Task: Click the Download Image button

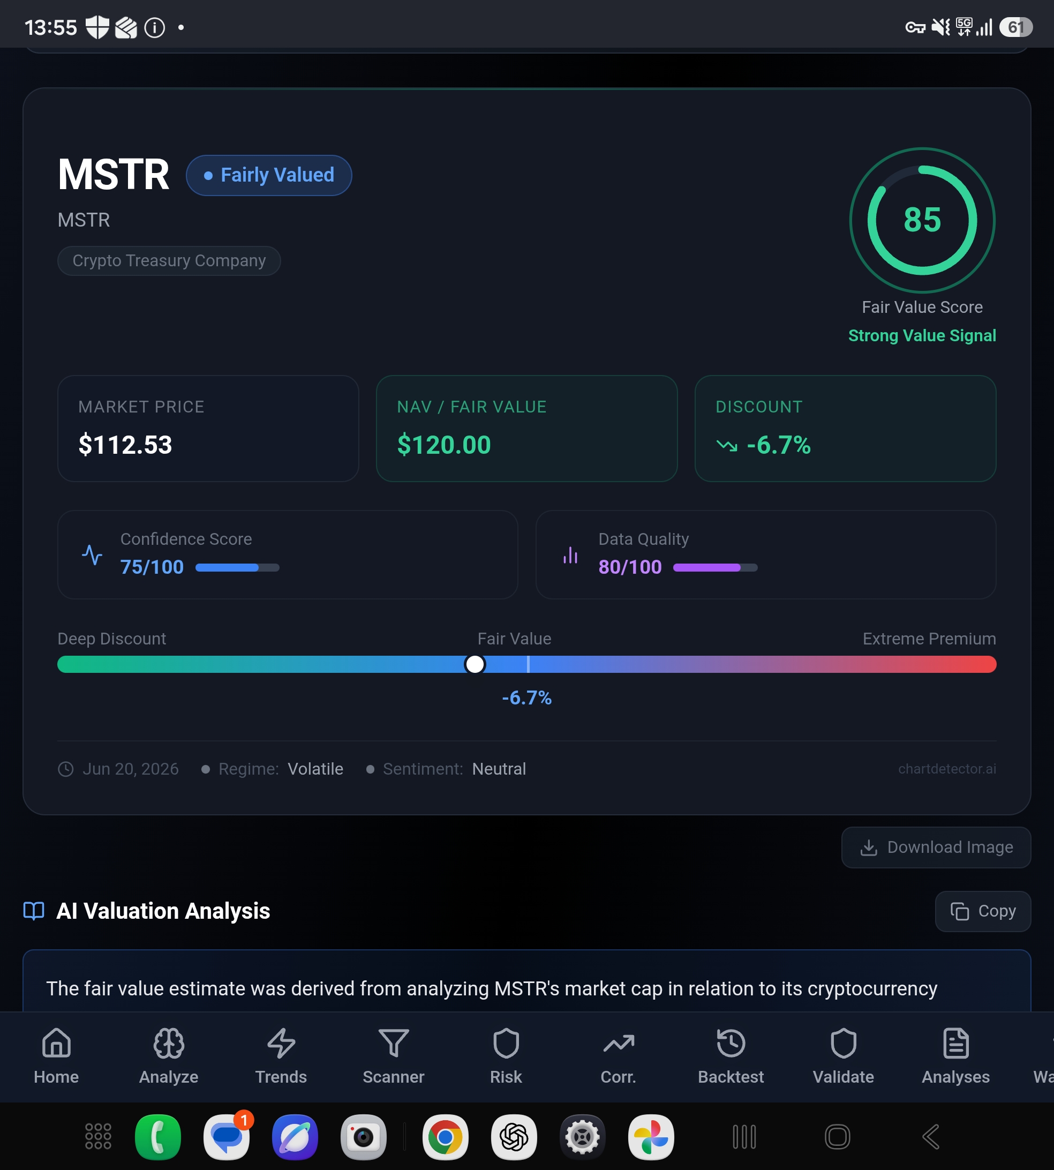Action: click(936, 847)
